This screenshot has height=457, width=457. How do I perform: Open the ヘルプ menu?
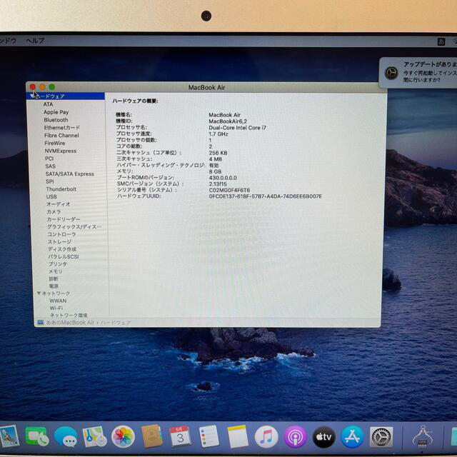[x=35, y=41]
